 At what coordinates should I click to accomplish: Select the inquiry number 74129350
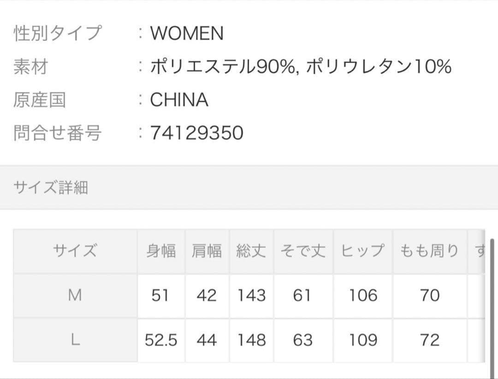[x=196, y=133]
